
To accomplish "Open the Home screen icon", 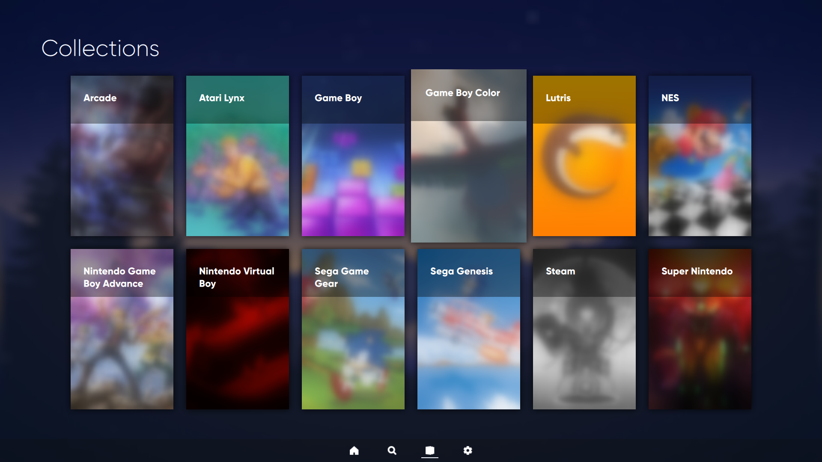I will 354,450.
